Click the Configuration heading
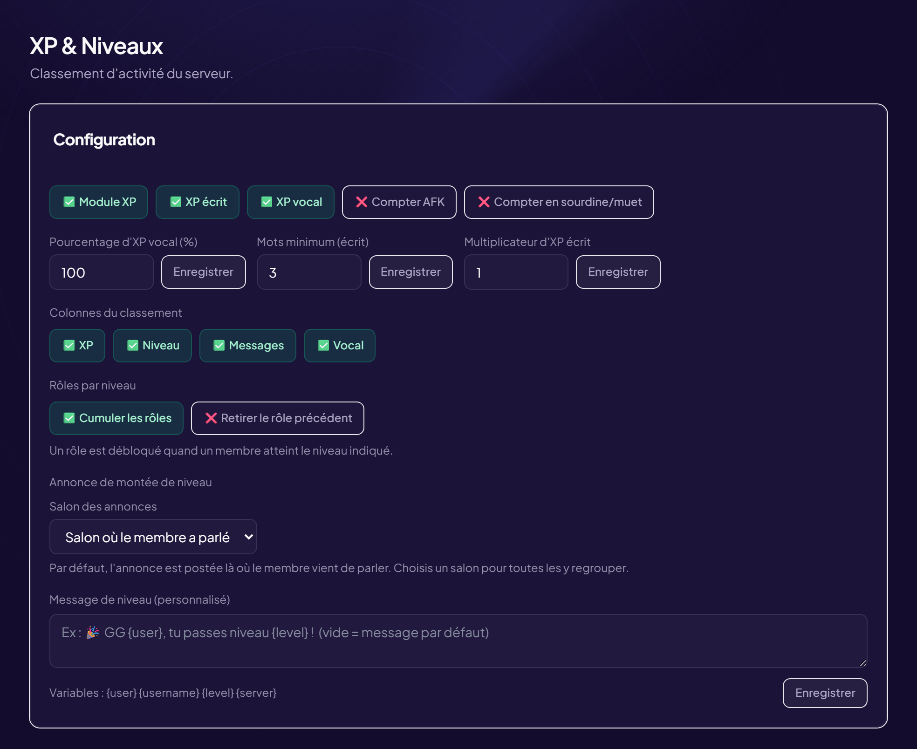The image size is (917, 749). pos(104,140)
